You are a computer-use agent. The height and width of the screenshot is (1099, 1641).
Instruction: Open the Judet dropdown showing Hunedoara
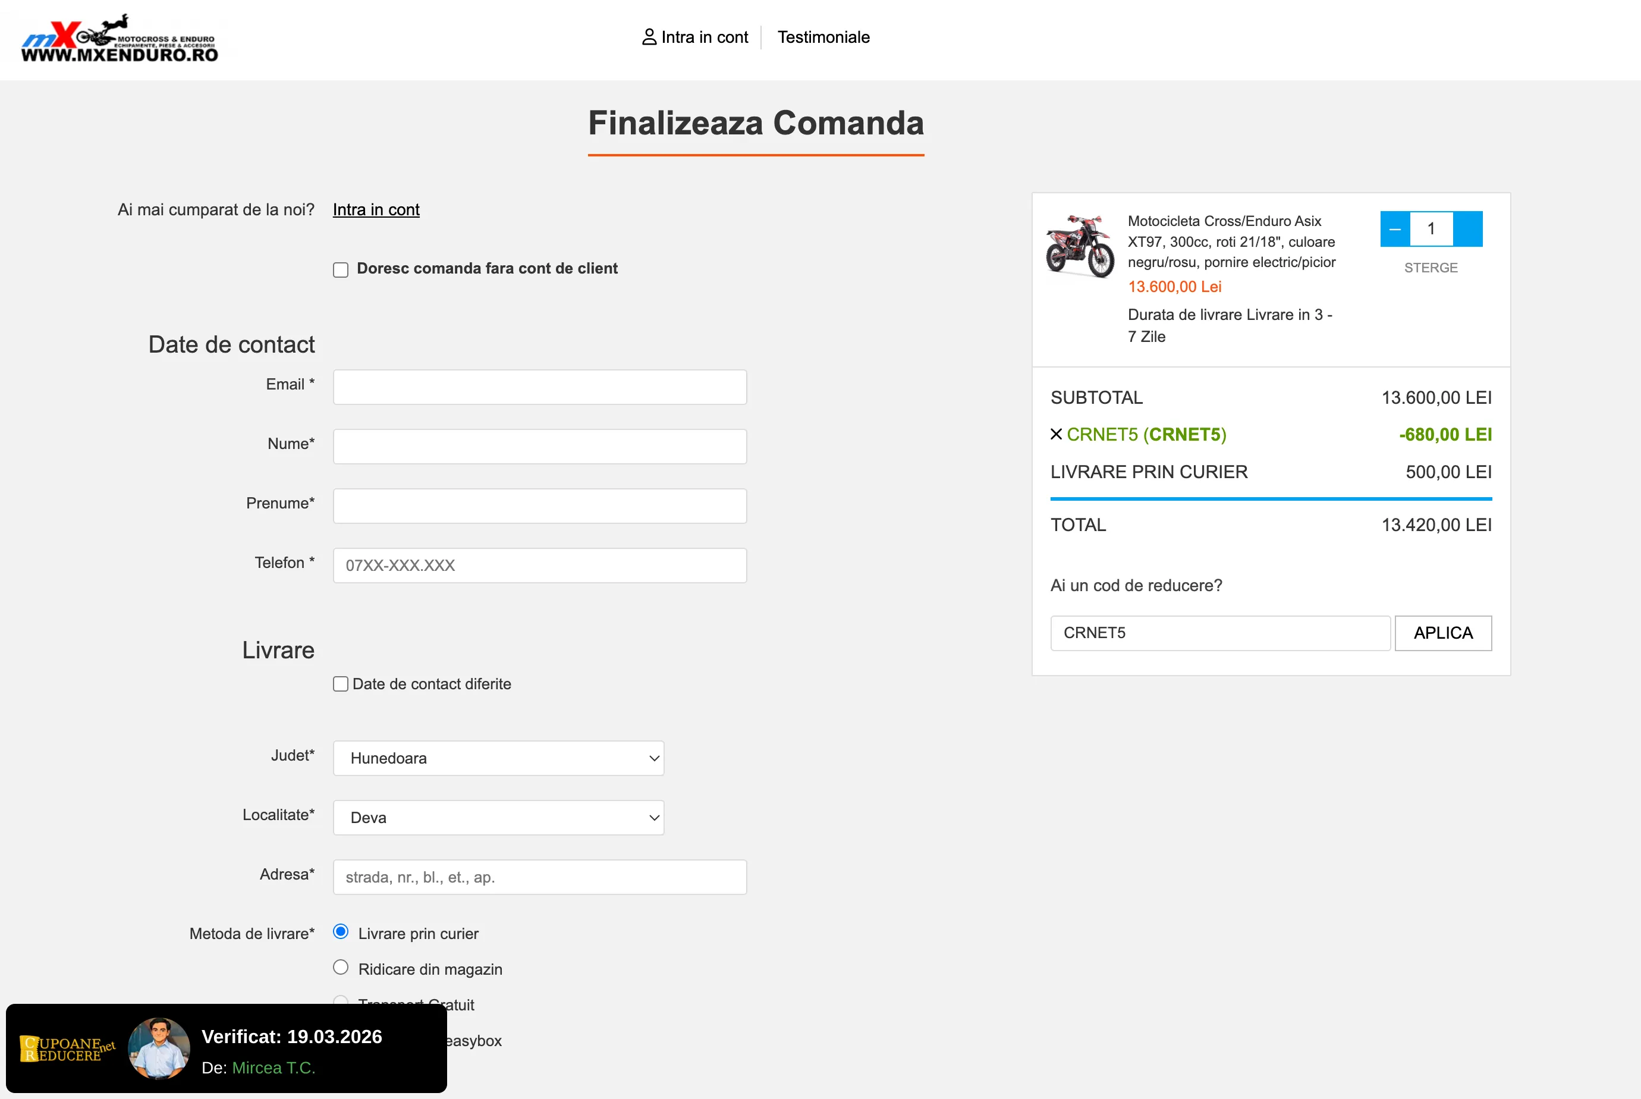coord(498,758)
